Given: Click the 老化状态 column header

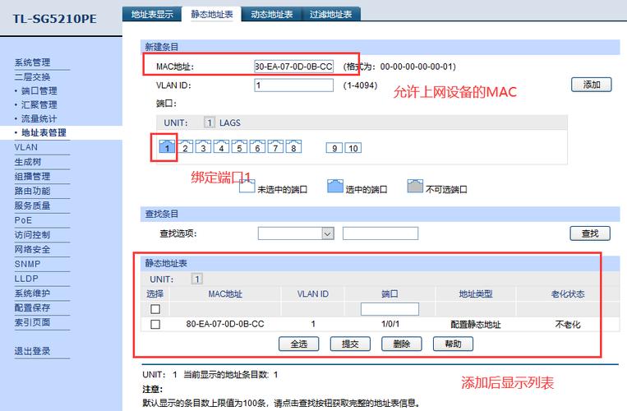Looking at the screenshot, I should pyautogui.click(x=568, y=293).
